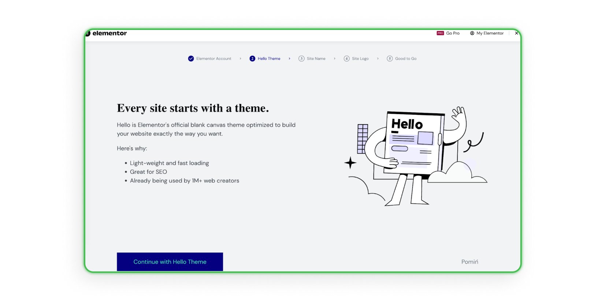Click 'Already being used by 1M+ web creators'

pos(185,181)
